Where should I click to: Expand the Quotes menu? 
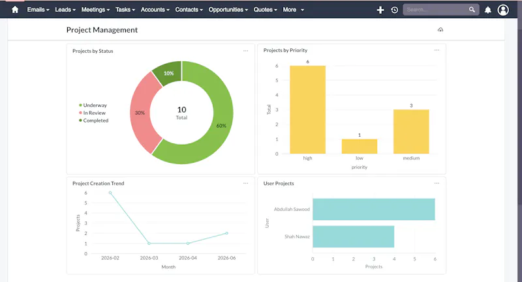(x=266, y=10)
